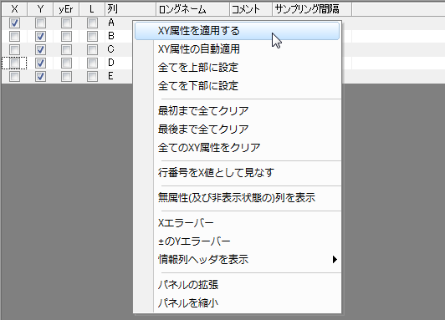The height and width of the screenshot is (320, 445).
Task: Click 無属性(及び非表示状態の)列を表示
Action: pyautogui.click(x=237, y=197)
